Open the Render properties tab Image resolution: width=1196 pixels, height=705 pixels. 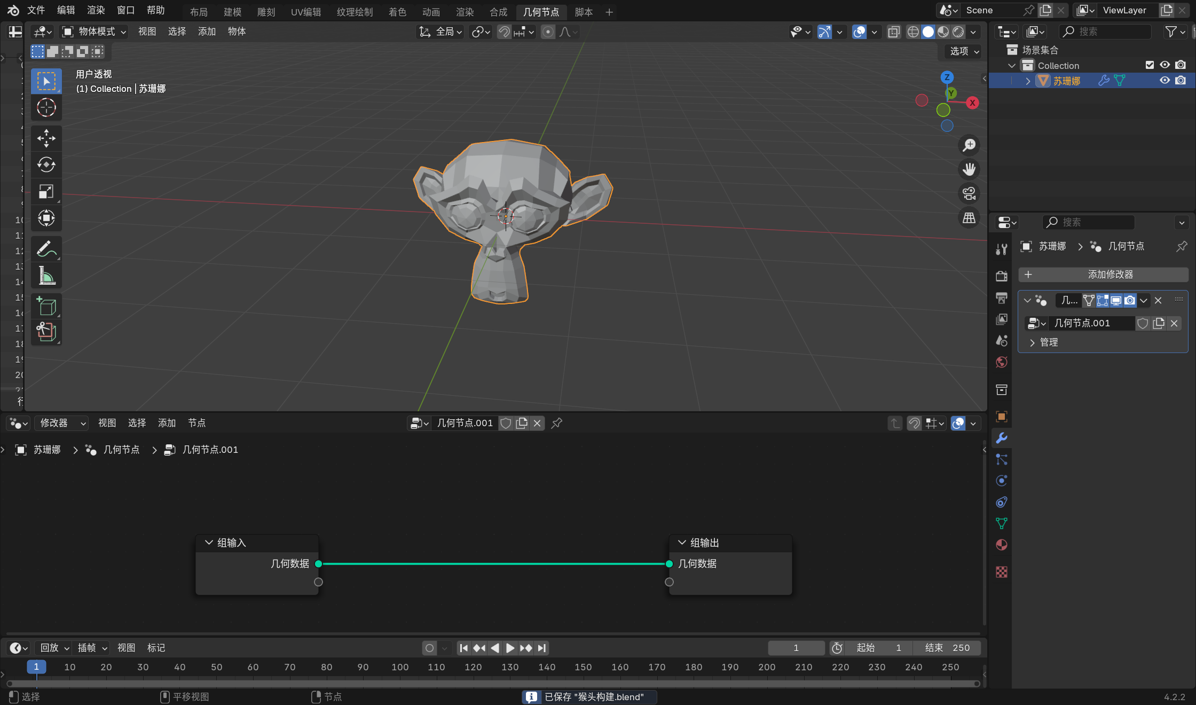point(1002,276)
